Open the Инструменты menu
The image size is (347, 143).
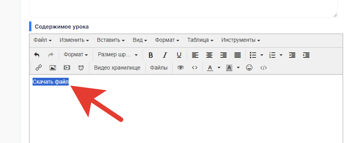click(241, 40)
